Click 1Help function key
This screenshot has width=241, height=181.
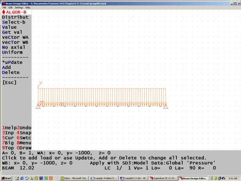pyautogui.click(x=9, y=128)
